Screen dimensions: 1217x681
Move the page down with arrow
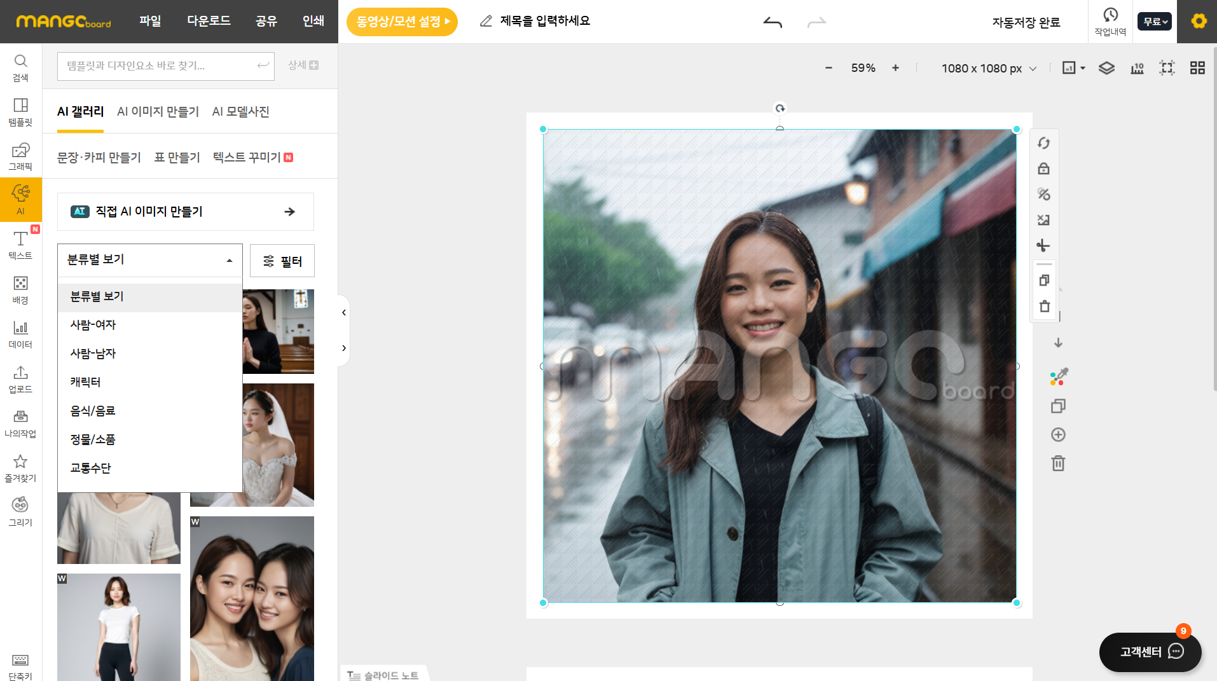pos(1058,343)
